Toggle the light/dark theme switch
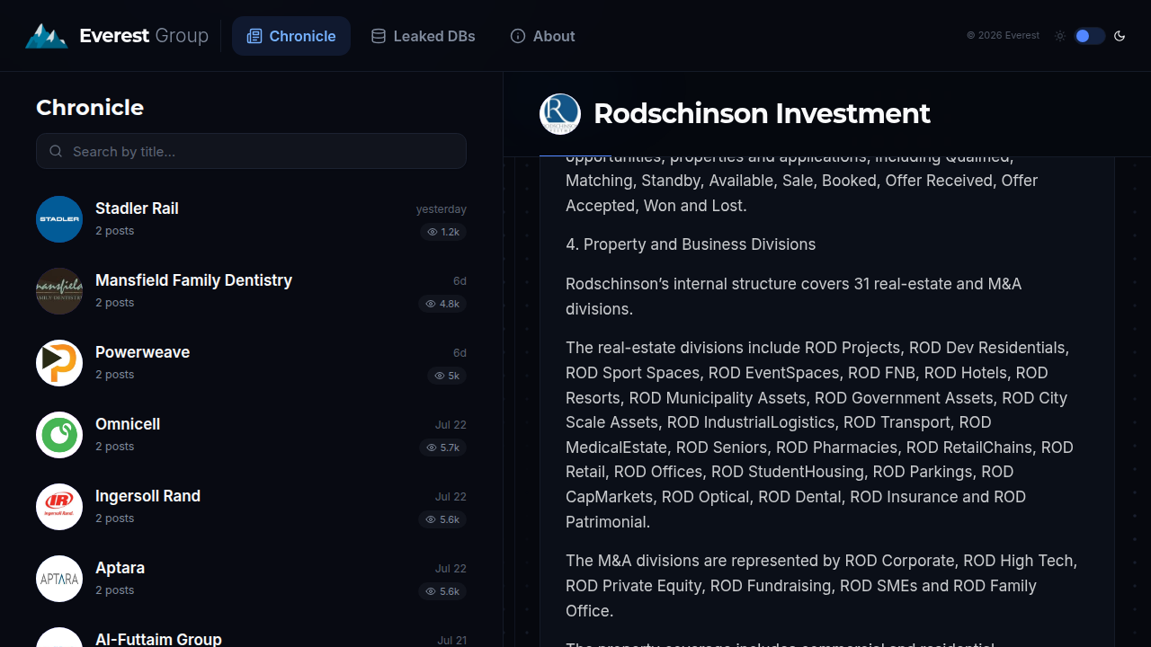This screenshot has width=1151, height=647. click(x=1089, y=36)
